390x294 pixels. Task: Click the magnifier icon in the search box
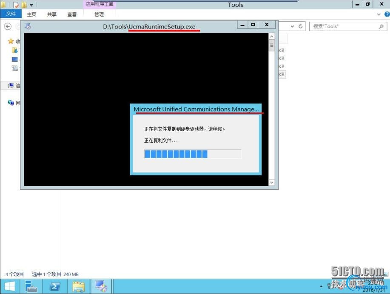coord(381,26)
